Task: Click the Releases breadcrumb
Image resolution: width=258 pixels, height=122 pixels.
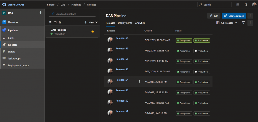Action: pyautogui.click(x=91, y=5)
